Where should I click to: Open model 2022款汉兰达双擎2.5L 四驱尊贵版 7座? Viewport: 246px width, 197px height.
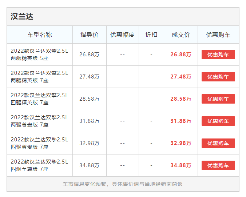tap(39, 143)
